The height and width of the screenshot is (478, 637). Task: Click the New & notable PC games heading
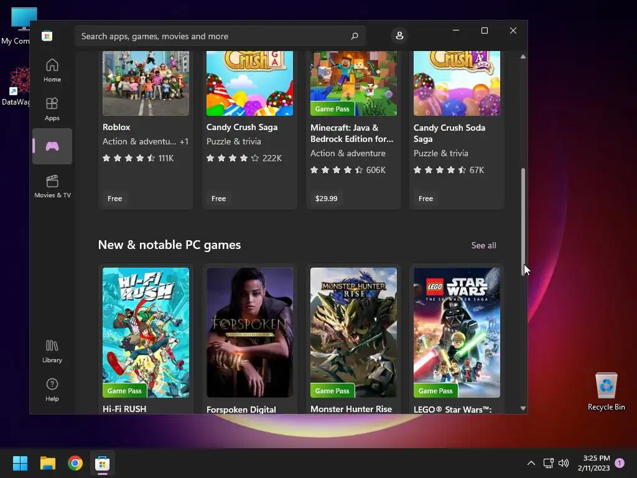click(x=169, y=245)
